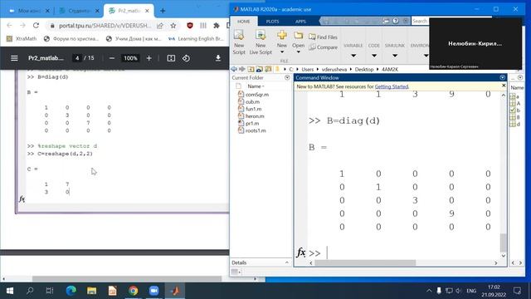The image size is (531, 299).
Task: Open Windows Start menu
Action: 10,291
